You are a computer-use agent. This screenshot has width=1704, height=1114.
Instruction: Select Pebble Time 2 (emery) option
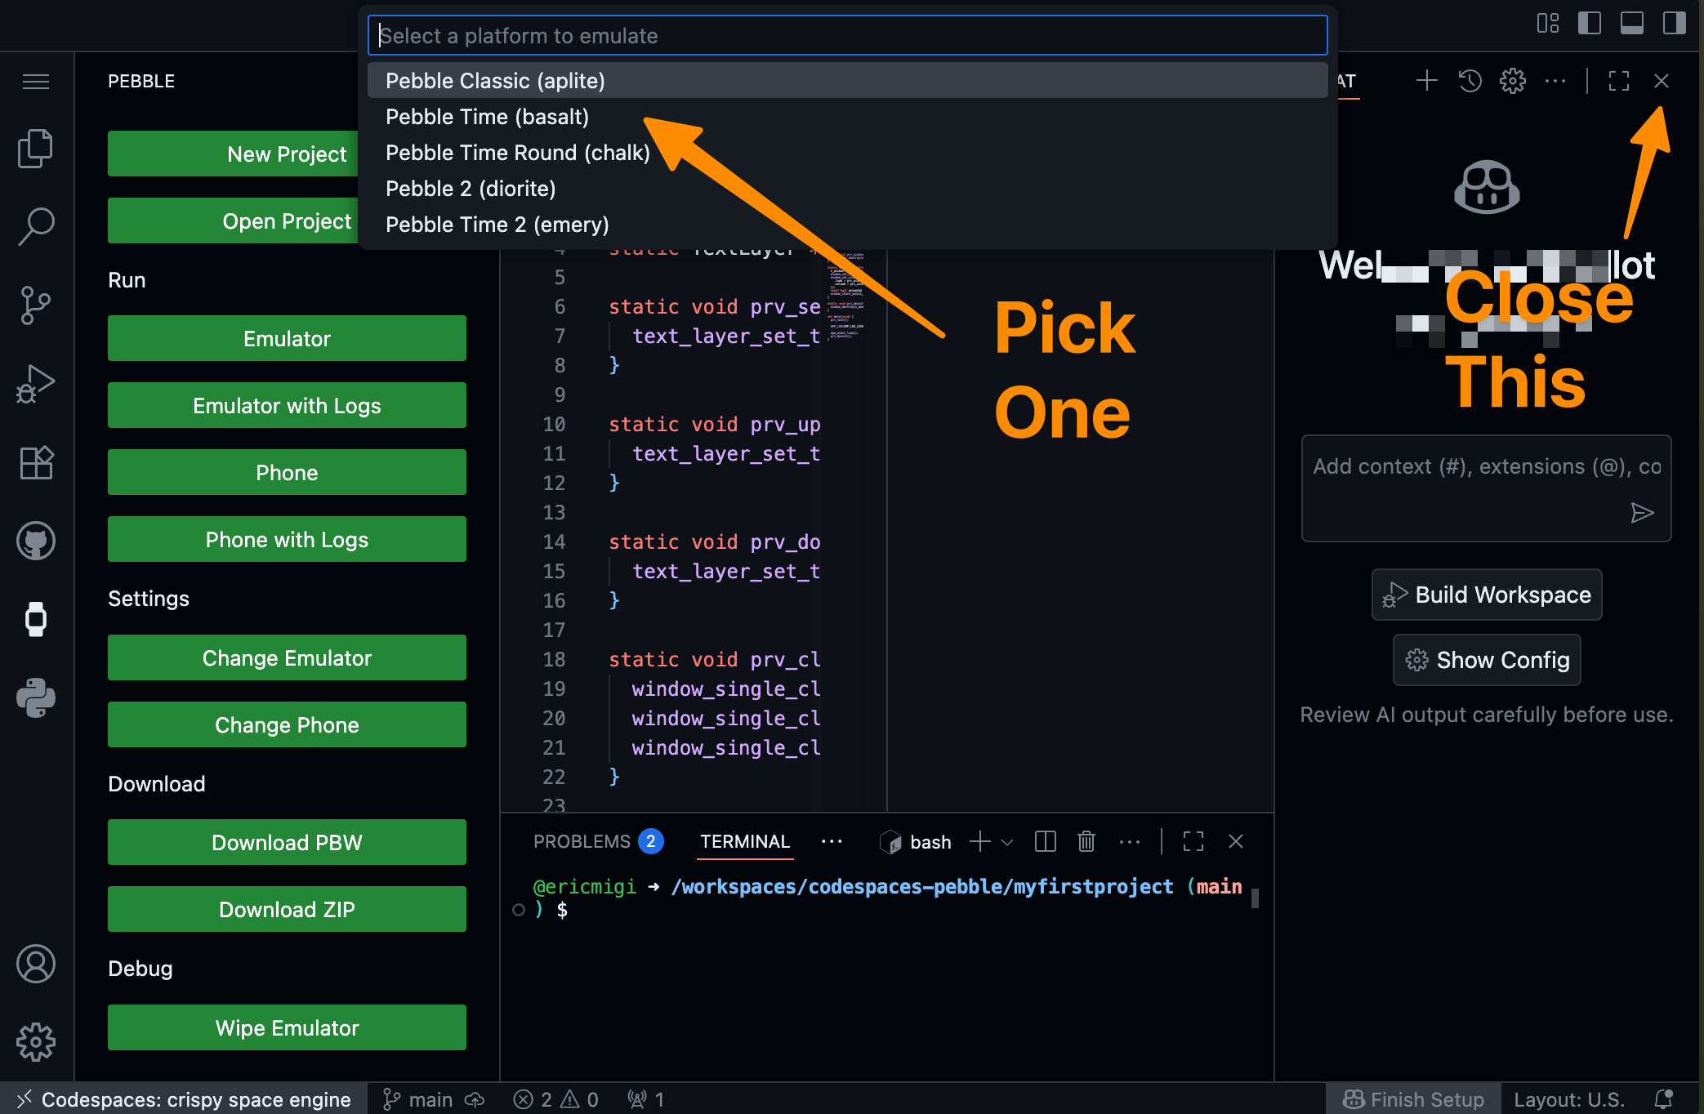(x=497, y=225)
